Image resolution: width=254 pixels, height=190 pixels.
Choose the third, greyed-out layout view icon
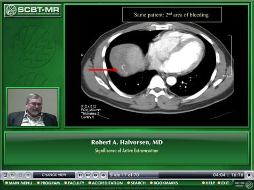point(20,175)
